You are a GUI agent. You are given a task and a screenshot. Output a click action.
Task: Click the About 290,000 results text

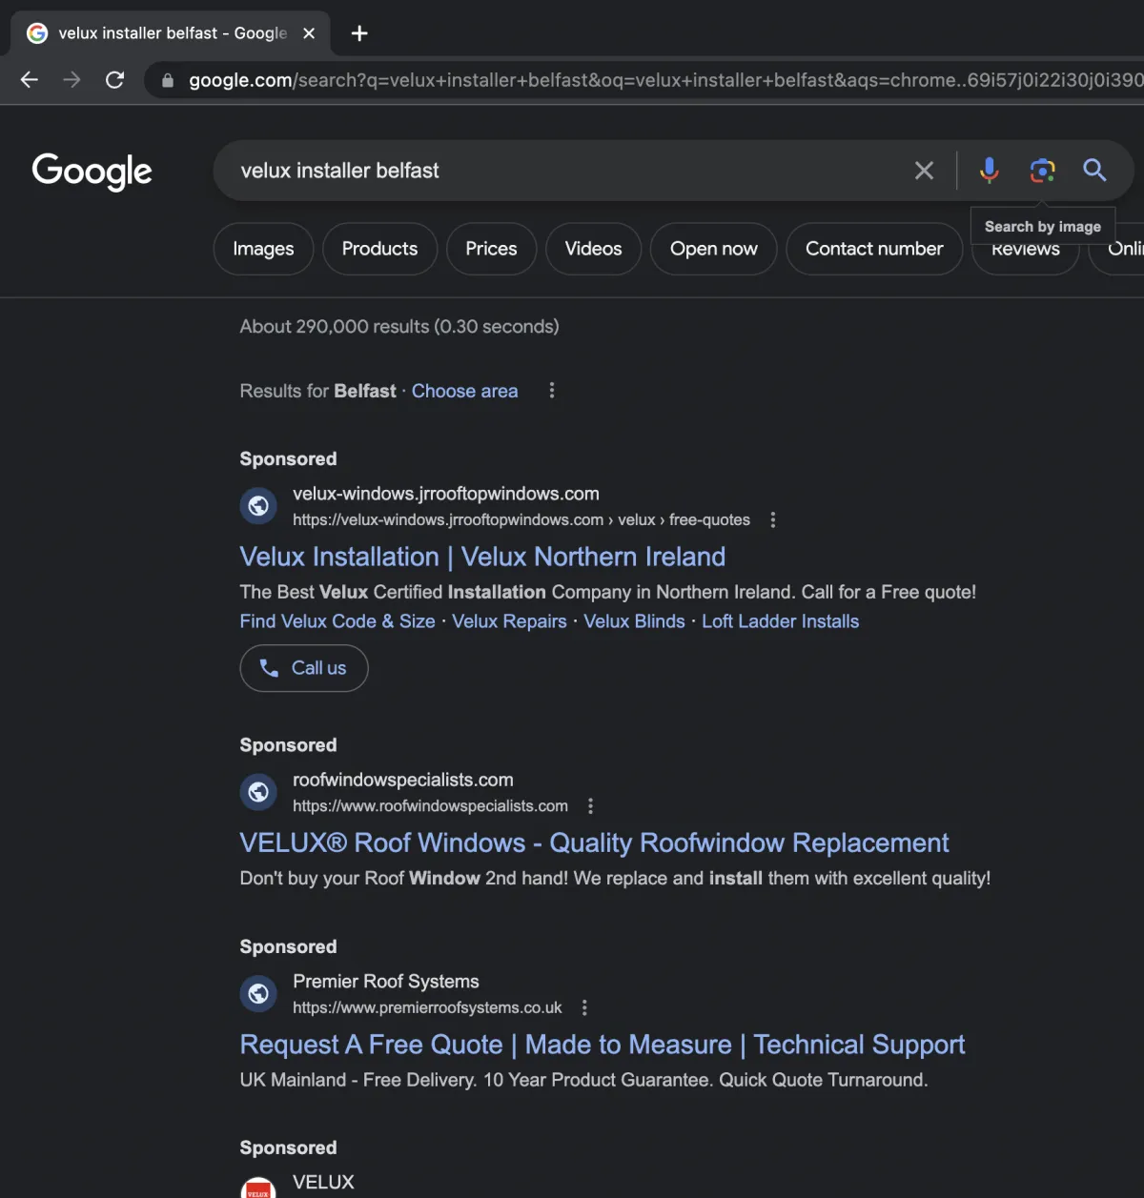pyautogui.click(x=399, y=327)
